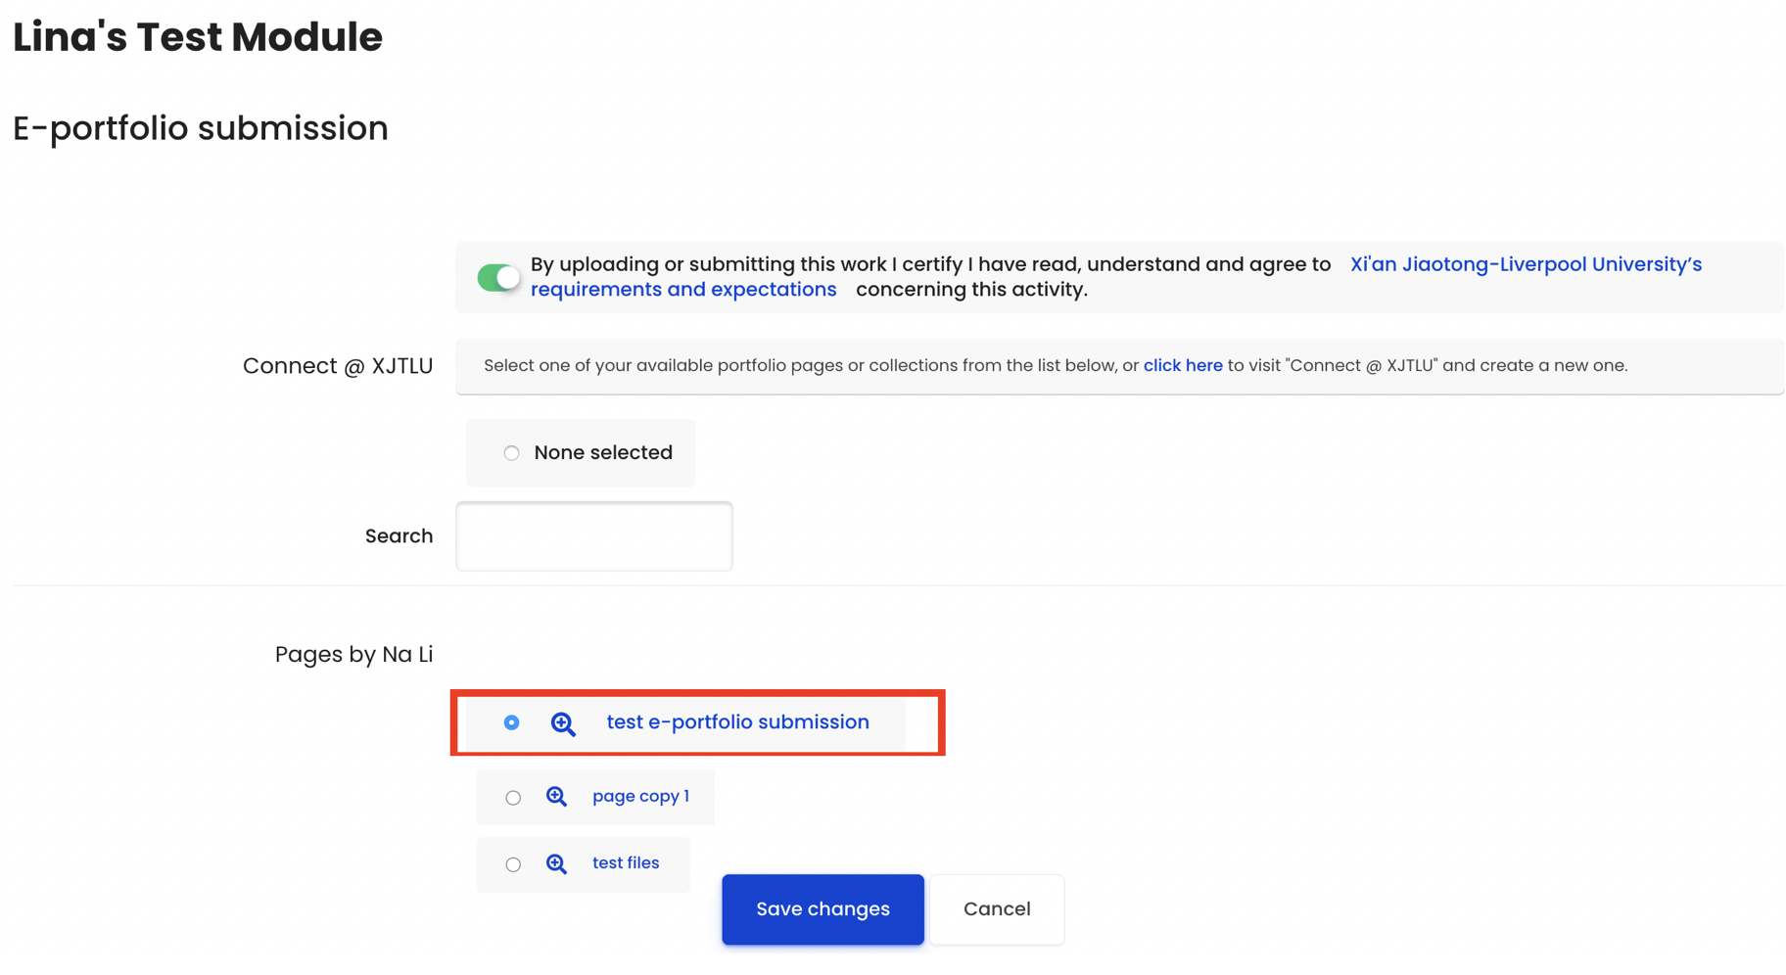The height and width of the screenshot is (975, 1786).
Task: Open the test e-portfolio submission link
Action: pyautogui.click(x=737, y=722)
